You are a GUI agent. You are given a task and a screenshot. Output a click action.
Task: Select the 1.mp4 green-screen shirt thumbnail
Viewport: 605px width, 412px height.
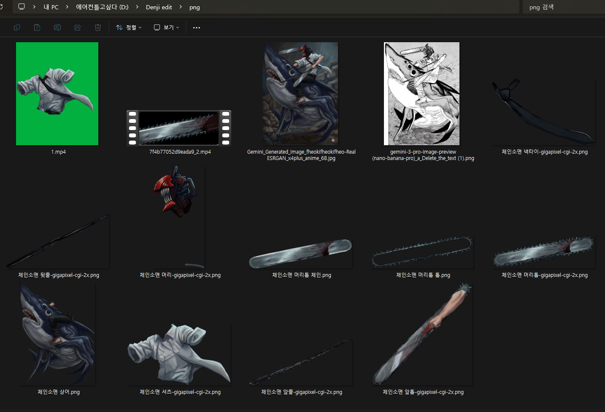57,94
